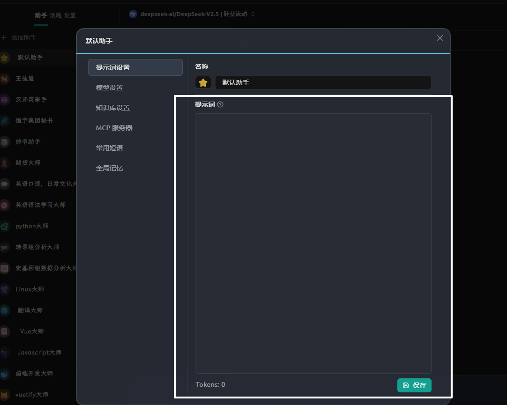Click the 翻译大师 globe icon
The height and width of the screenshot is (405, 507).
4,310
